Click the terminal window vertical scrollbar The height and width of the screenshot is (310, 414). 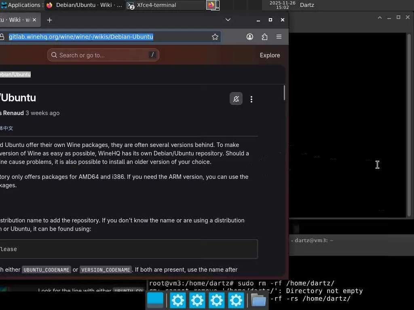coord(409,125)
